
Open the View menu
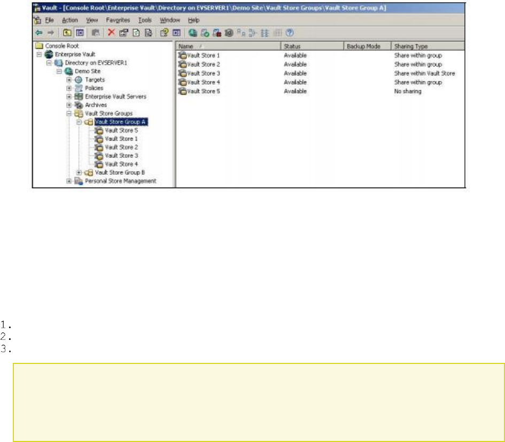coord(92,20)
